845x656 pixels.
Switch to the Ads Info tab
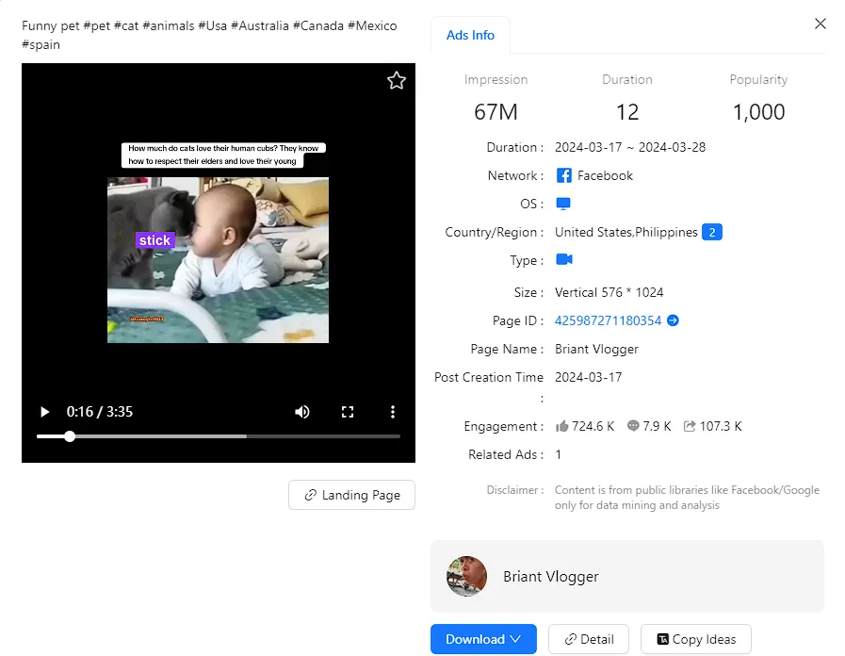pos(470,35)
